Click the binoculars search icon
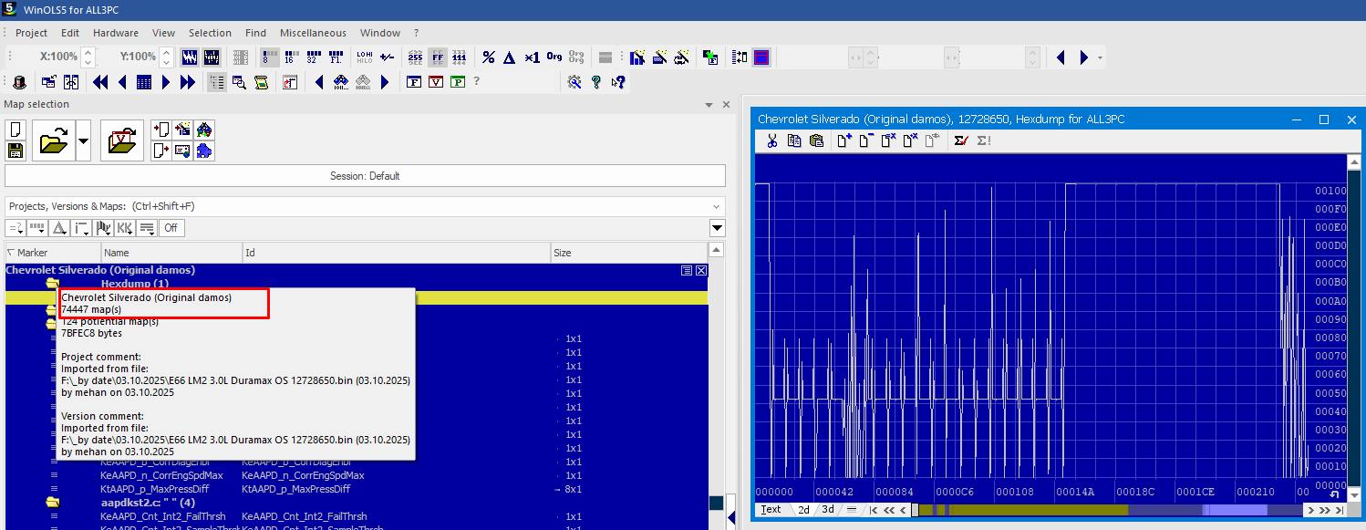The image size is (1366, 530). coord(341,82)
